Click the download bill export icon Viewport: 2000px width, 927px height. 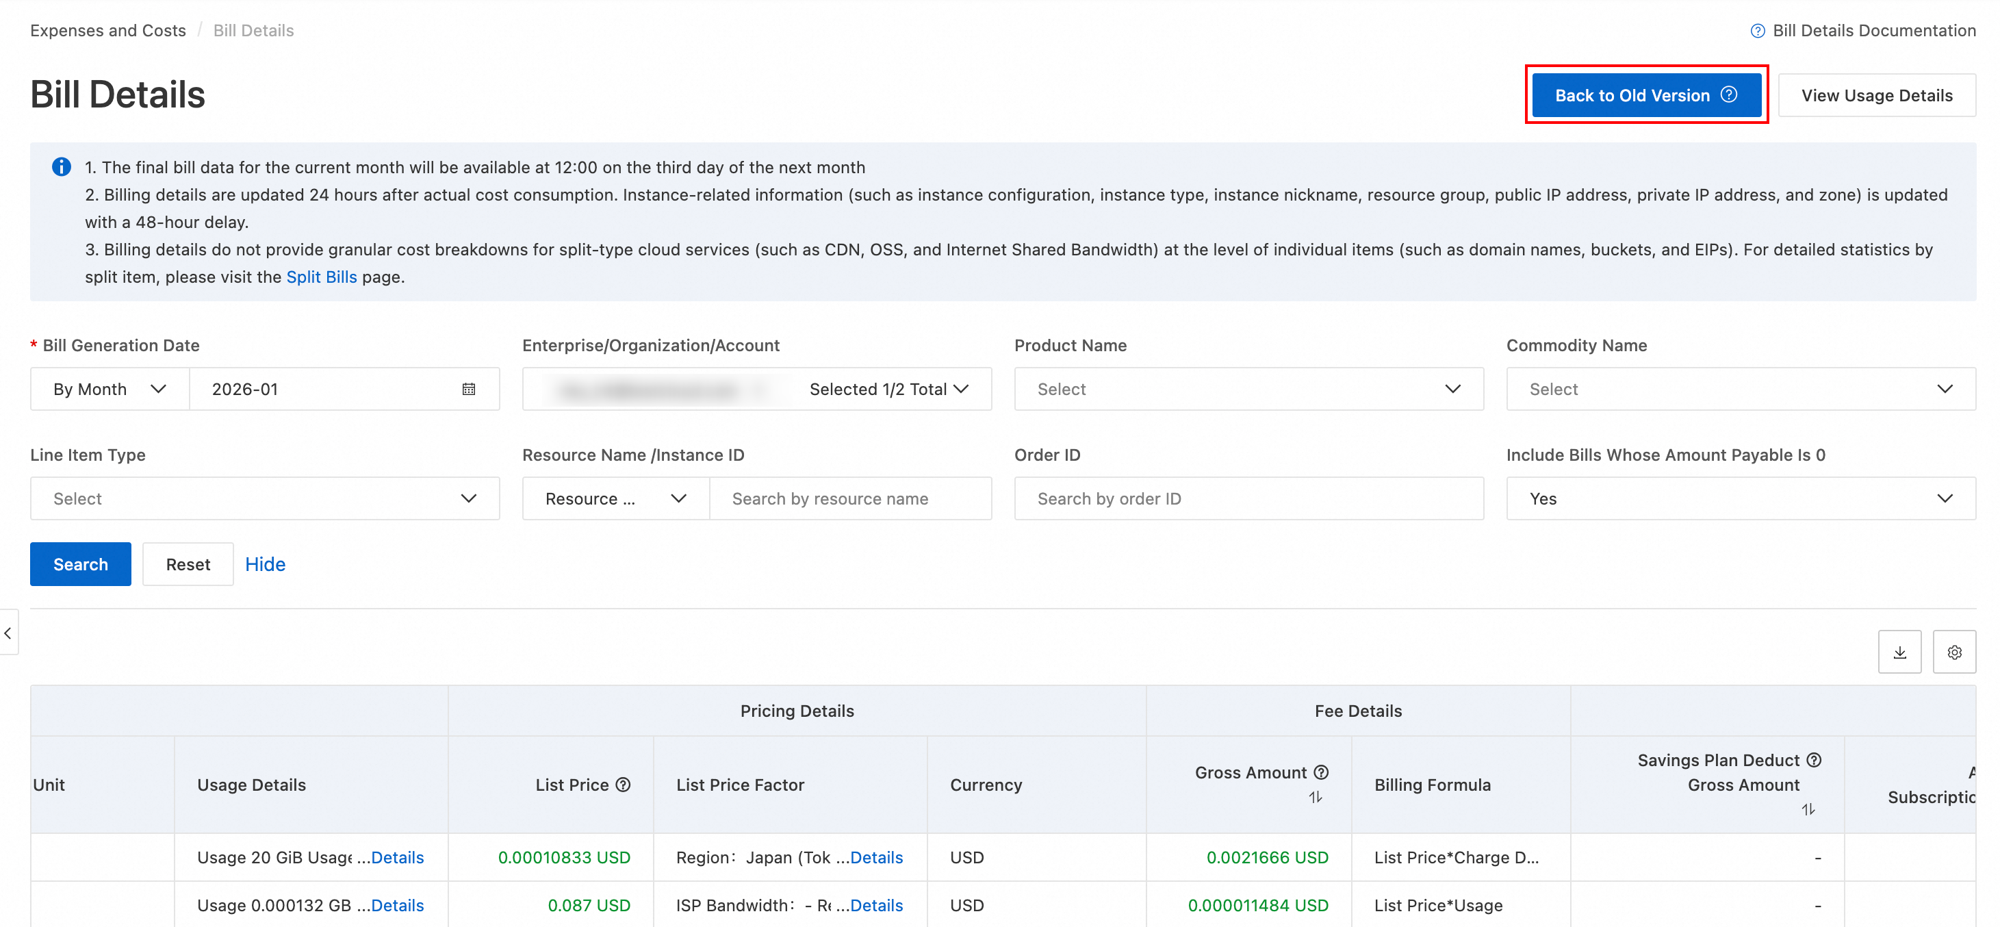1899,652
